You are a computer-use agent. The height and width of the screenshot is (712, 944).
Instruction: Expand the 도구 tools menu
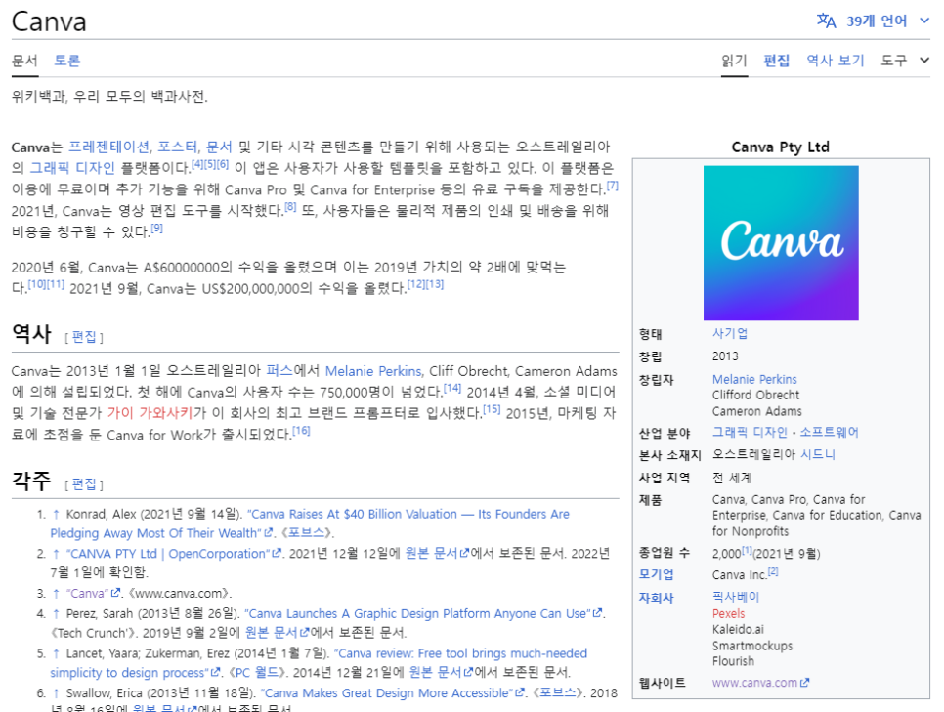pos(905,61)
